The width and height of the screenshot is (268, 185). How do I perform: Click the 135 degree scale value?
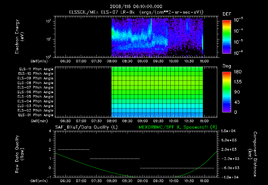pos(238,82)
